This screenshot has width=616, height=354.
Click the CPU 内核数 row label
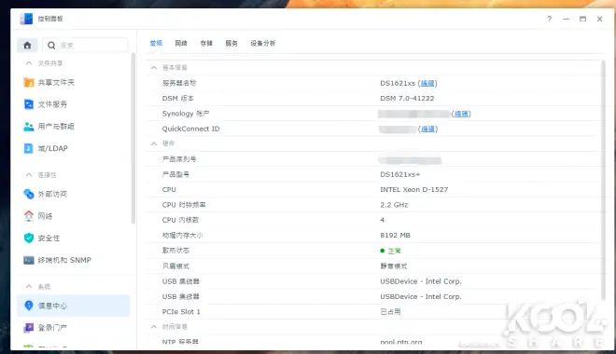click(x=180, y=221)
